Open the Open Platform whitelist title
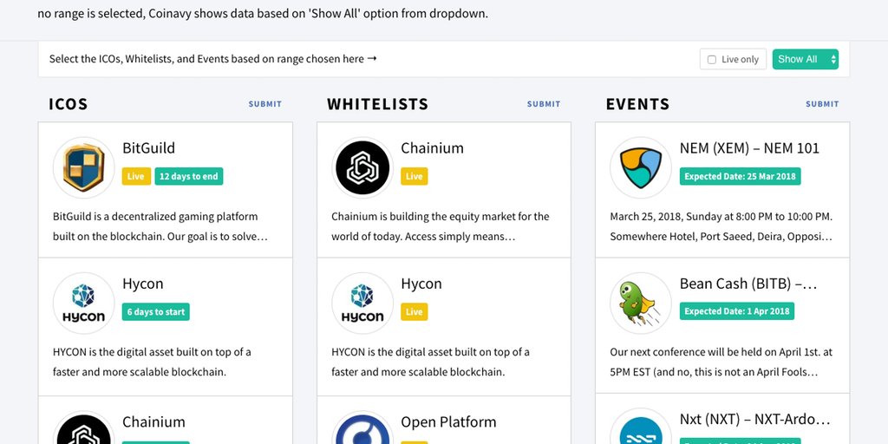888x444 pixels. [448, 422]
